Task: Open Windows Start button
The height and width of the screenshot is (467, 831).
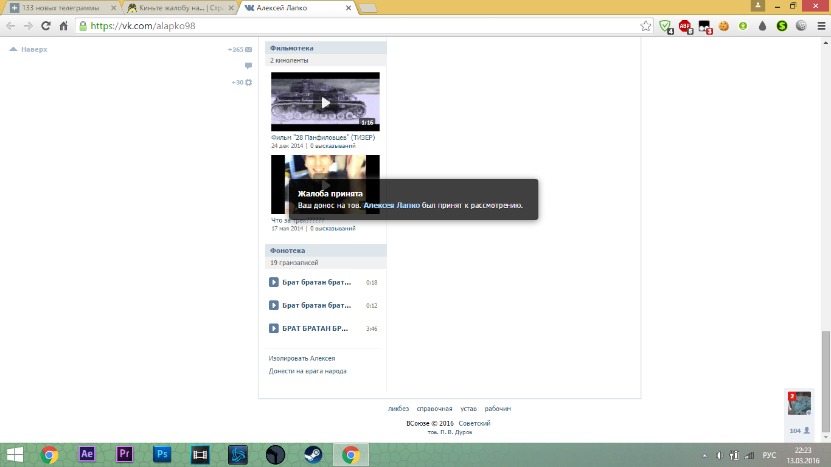Action: 15,454
